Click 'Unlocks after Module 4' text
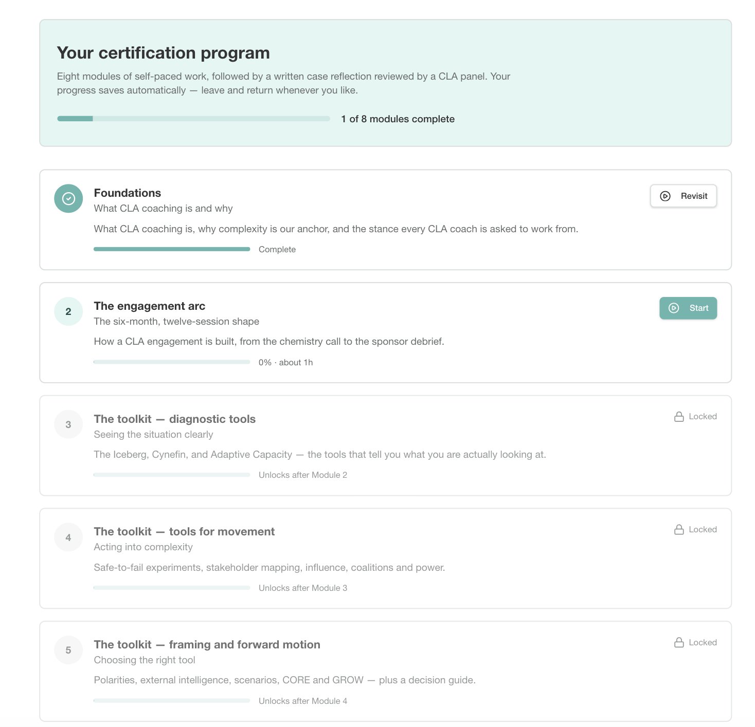 [303, 701]
